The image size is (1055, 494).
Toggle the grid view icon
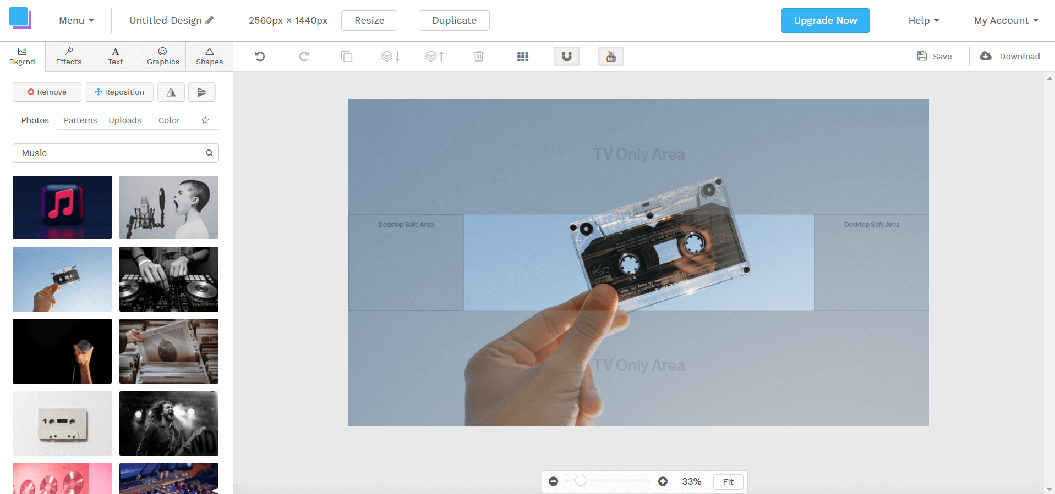click(x=523, y=56)
